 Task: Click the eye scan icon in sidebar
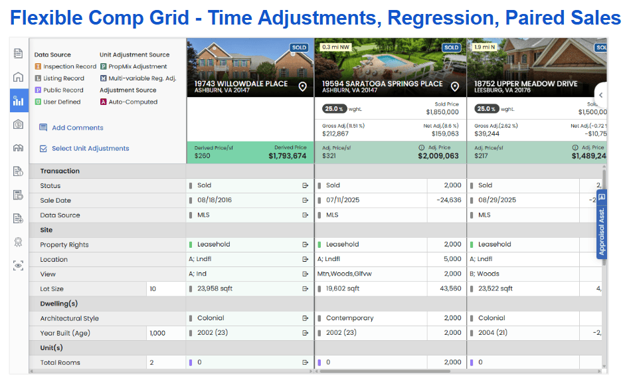click(x=19, y=265)
